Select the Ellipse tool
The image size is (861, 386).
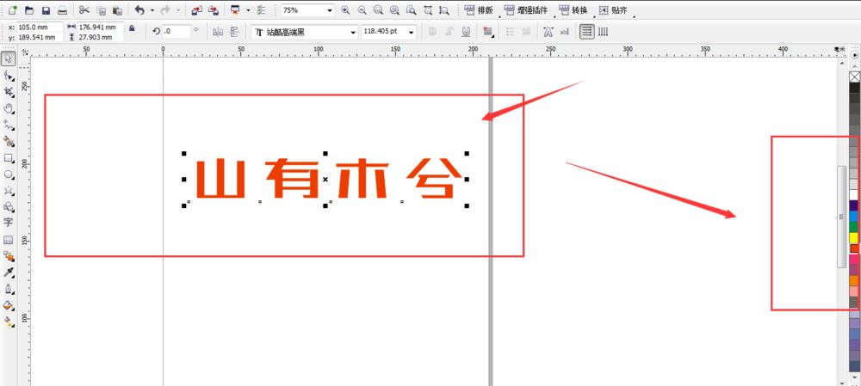click(9, 175)
